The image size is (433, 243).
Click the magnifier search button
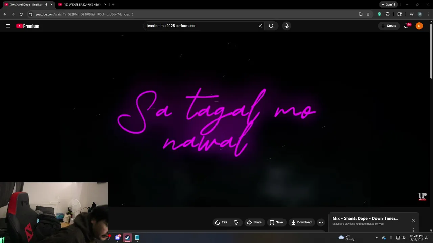[x=271, y=26]
